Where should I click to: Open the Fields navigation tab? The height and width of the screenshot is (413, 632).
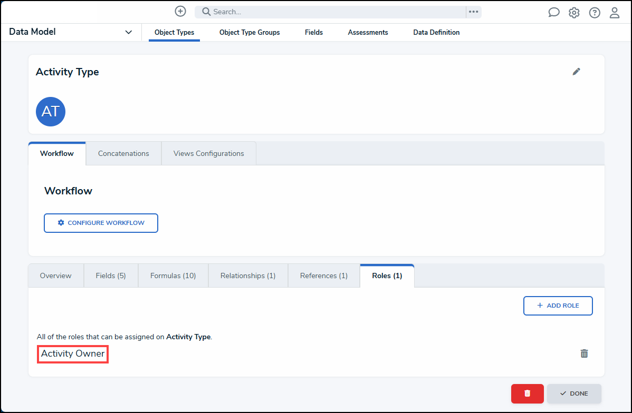pyautogui.click(x=314, y=32)
